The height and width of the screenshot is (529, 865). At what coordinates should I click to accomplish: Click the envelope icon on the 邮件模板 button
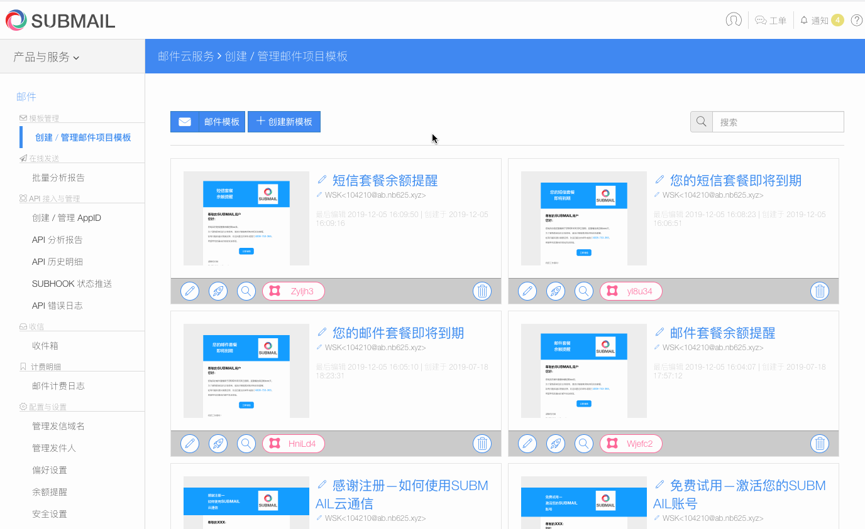click(x=184, y=121)
